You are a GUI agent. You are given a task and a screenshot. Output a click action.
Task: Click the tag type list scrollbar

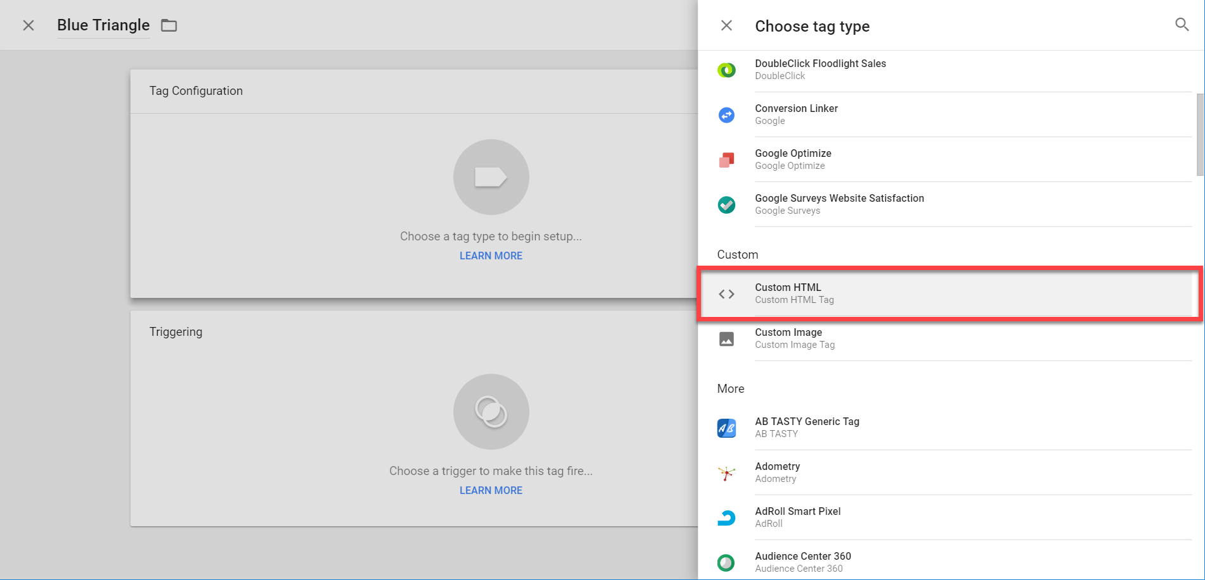pos(1200,134)
